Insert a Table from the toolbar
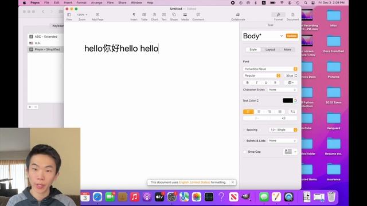The height and width of the screenshot is (206, 367). point(144,15)
